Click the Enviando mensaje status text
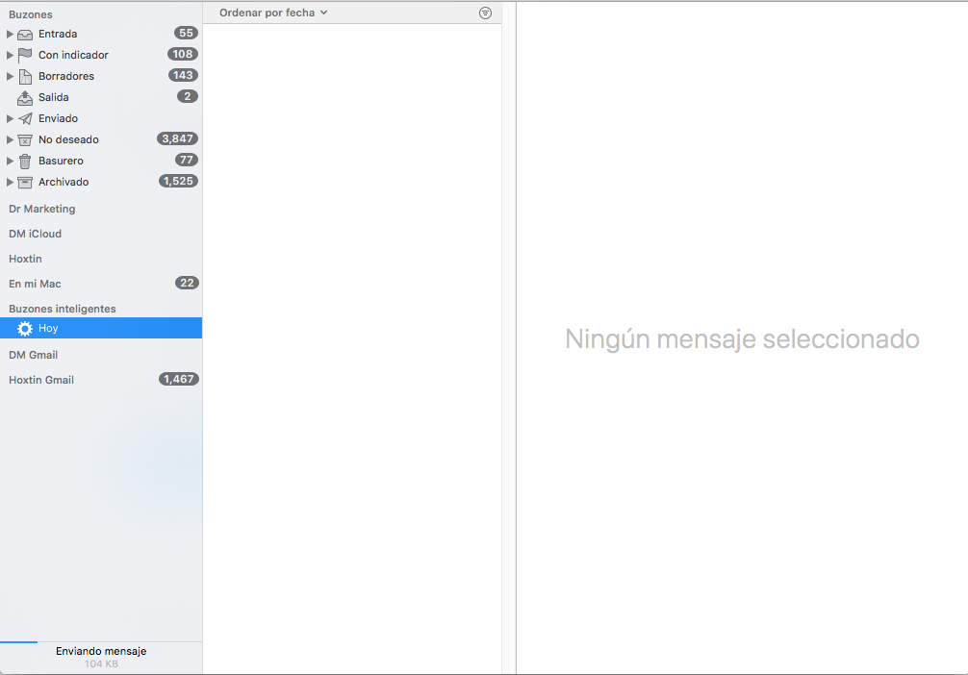This screenshot has height=675, width=968. click(101, 651)
